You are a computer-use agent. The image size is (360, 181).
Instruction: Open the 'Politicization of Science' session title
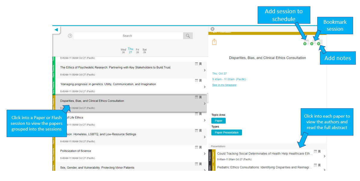76,151
